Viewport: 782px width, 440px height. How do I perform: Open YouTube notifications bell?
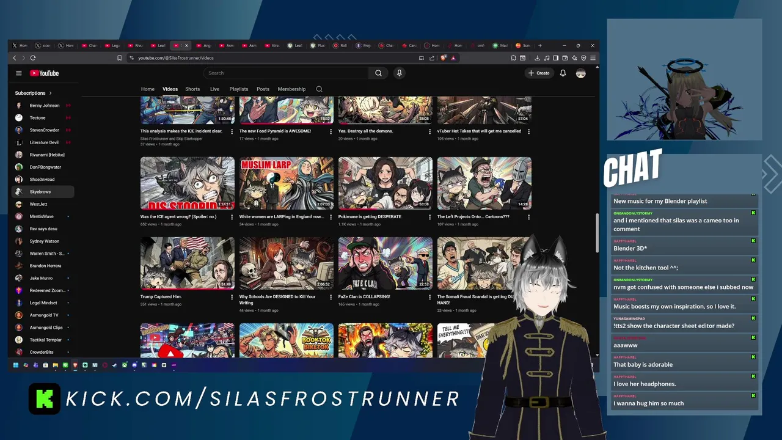tap(563, 73)
